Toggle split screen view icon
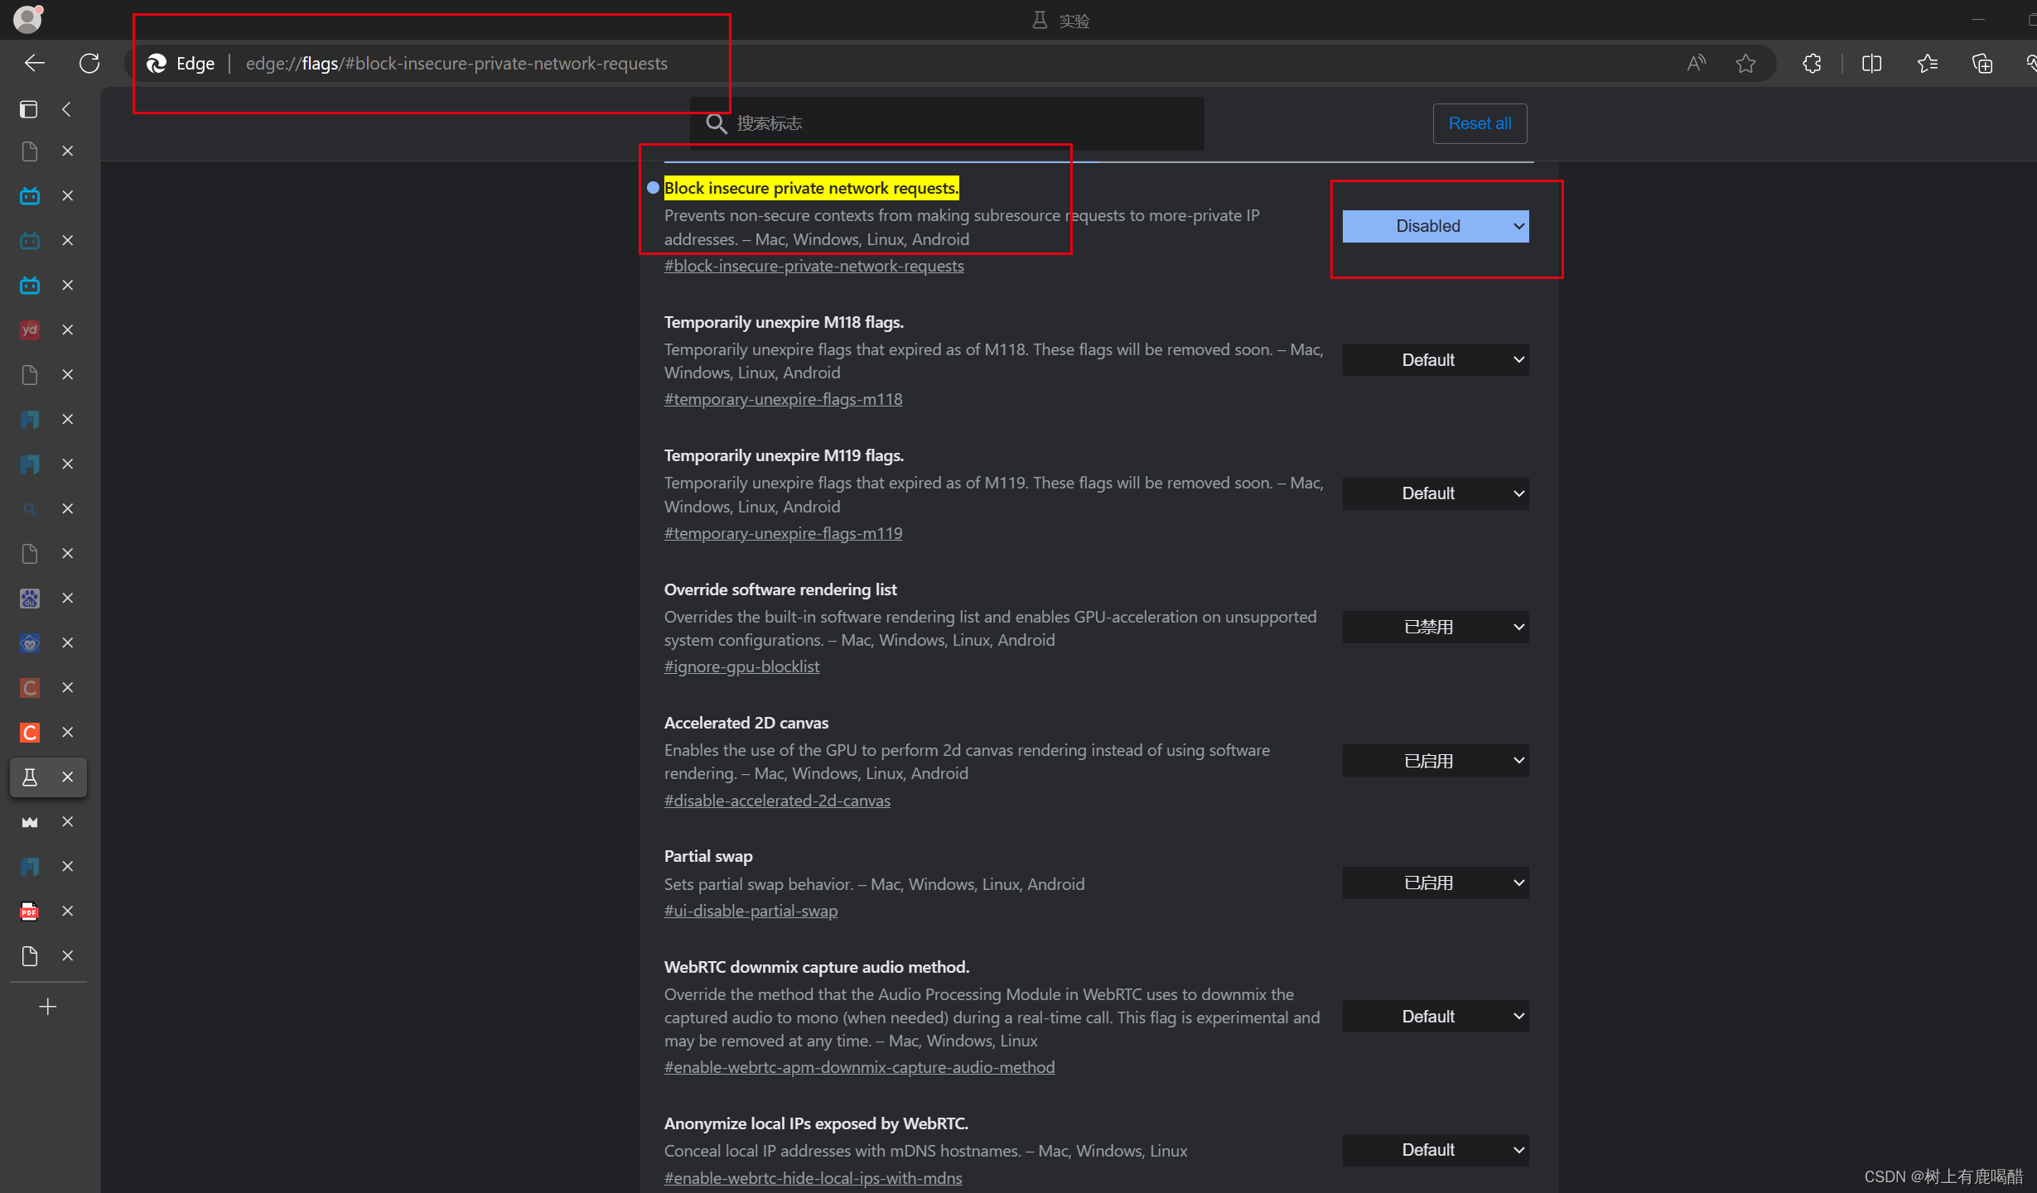The image size is (2037, 1193). click(x=1871, y=64)
